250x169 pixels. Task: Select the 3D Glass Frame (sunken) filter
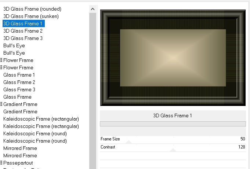coord(31,16)
